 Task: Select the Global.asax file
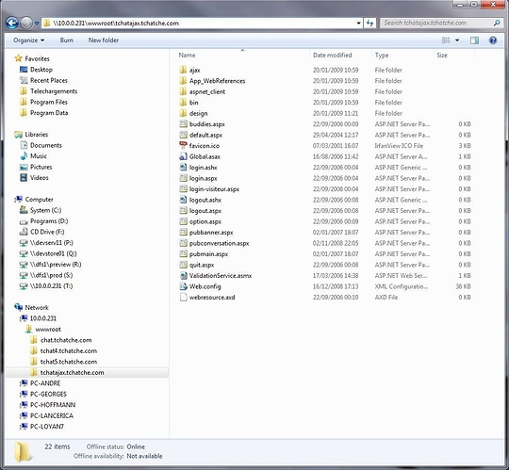205,156
